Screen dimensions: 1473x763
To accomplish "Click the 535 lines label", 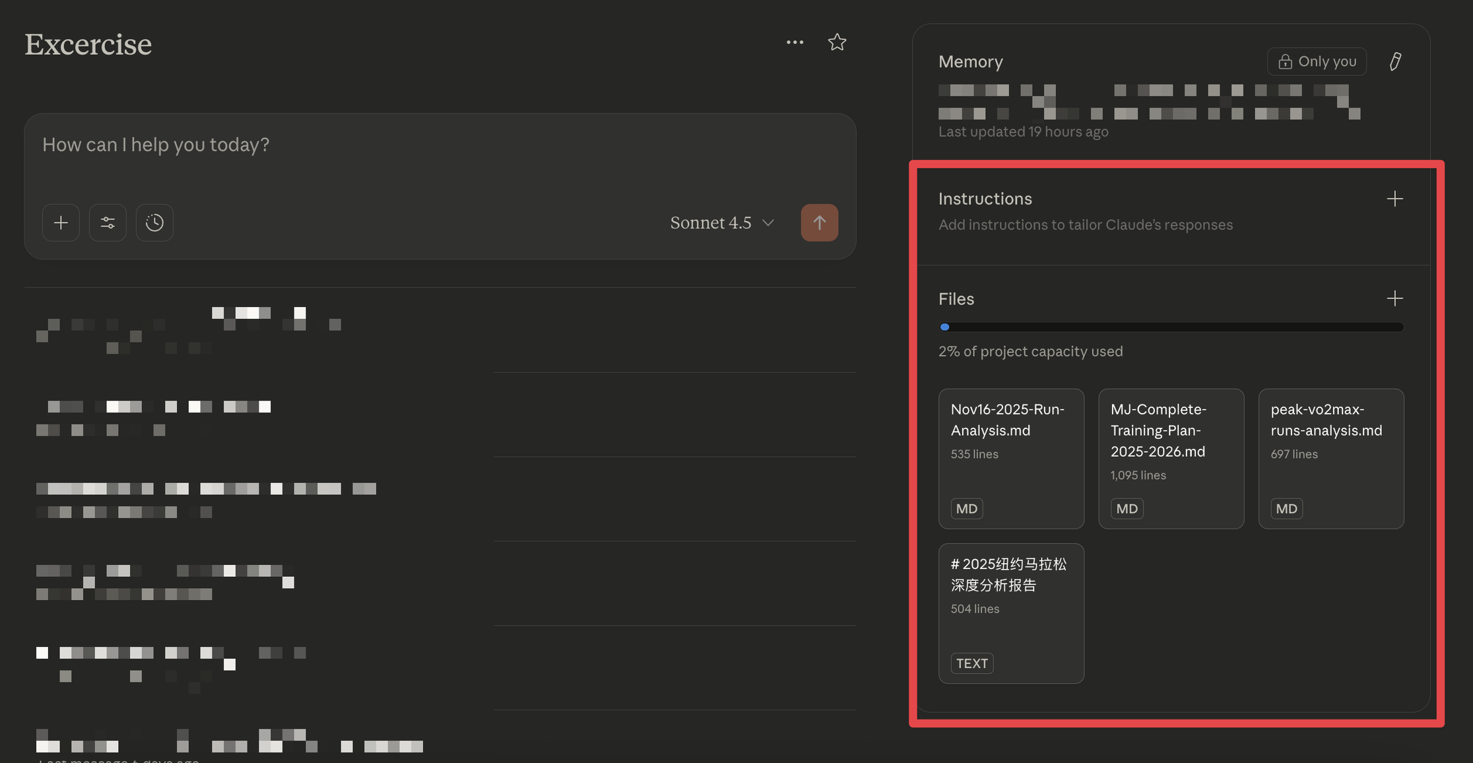I will coord(974,454).
